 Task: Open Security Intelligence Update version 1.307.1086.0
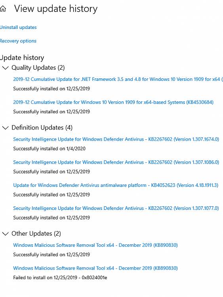(116, 162)
